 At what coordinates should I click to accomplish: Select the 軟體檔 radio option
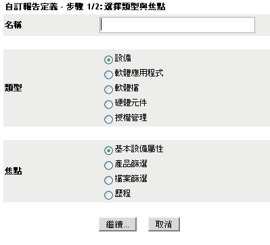(x=108, y=89)
